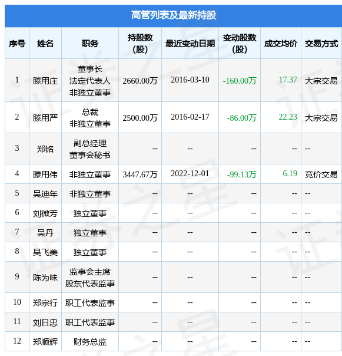Image resolution: width=342 pixels, height=356 pixels.
Task: Select the 3447.67万 holdings cell
Action: (140, 174)
